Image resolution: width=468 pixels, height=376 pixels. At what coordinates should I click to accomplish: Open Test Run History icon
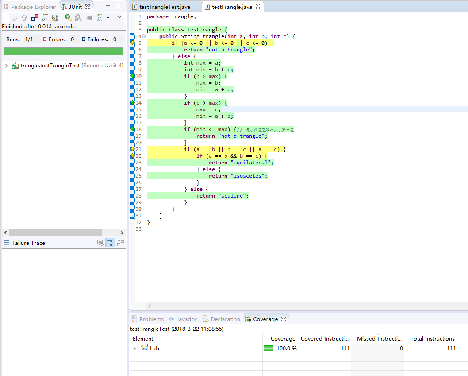(100, 18)
